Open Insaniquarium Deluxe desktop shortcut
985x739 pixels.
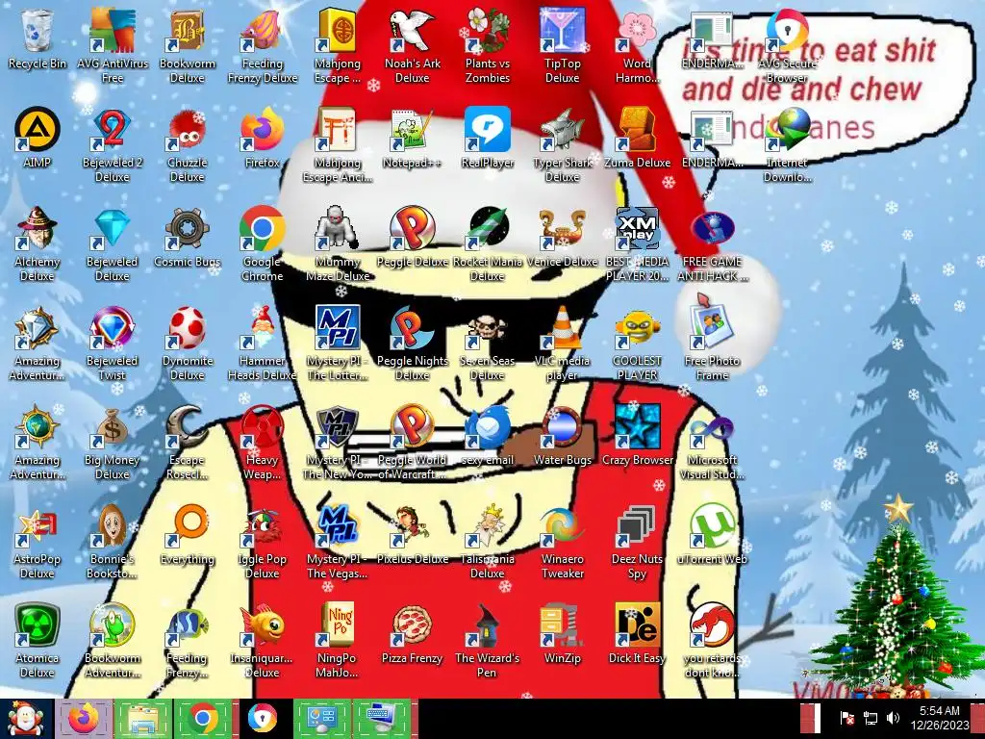(262, 640)
